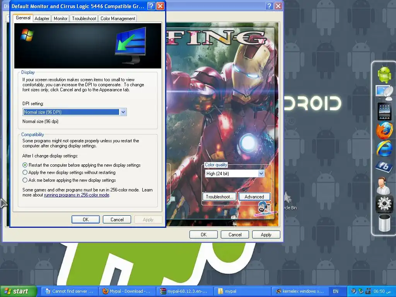This screenshot has width=396, height=297.
Task: Close the Display Properties window
Action: 278,6
